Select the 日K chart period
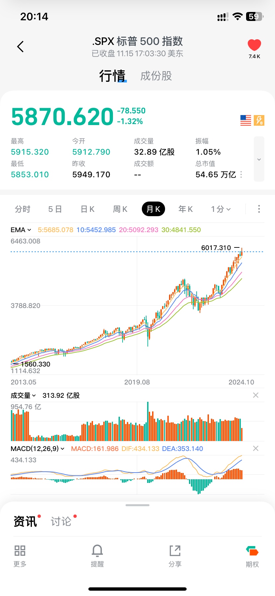The height and width of the screenshot is (596, 275). 88,209
